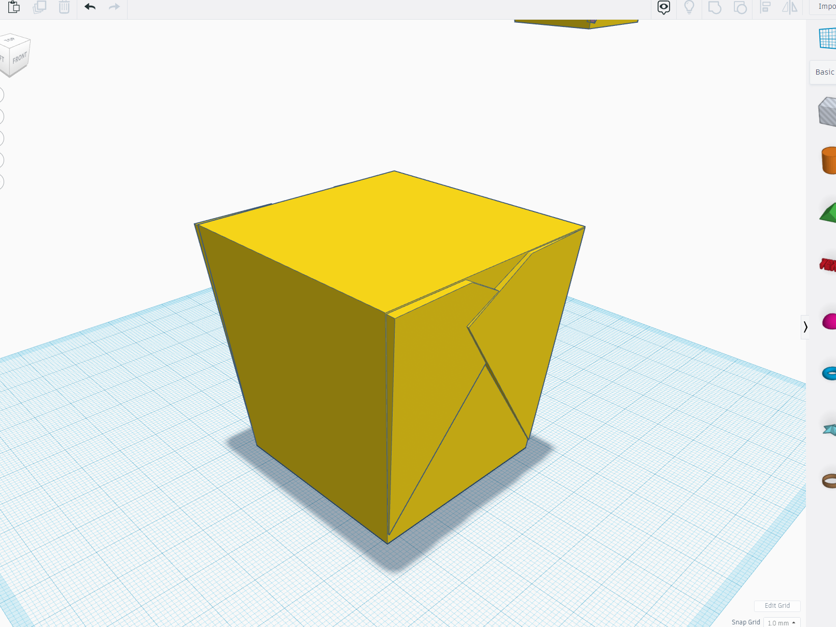The image size is (836, 627).
Task: Collapse the shapes panel with the chevron
Action: [805, 327]
